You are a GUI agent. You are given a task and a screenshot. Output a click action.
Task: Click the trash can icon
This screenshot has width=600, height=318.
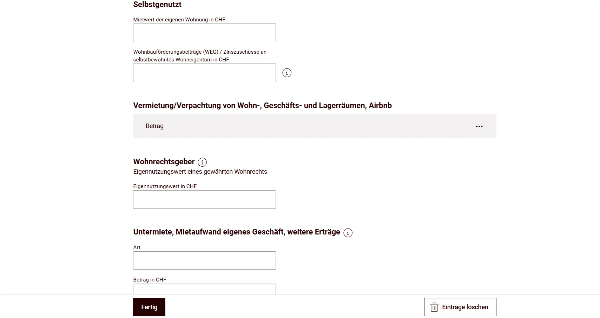(x=434, y=307)
